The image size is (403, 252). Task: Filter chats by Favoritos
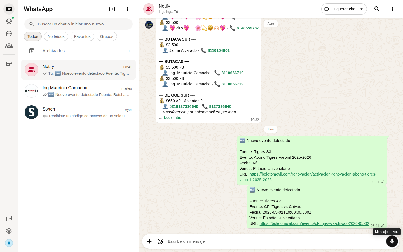coord(82,36)
